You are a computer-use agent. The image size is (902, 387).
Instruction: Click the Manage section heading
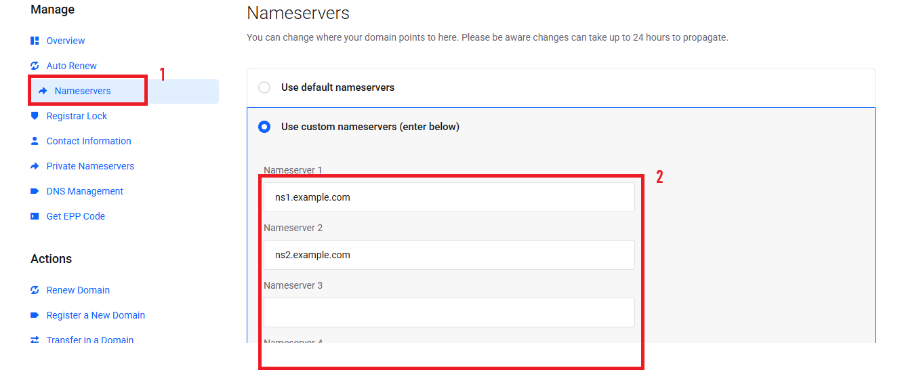(52, 9)
